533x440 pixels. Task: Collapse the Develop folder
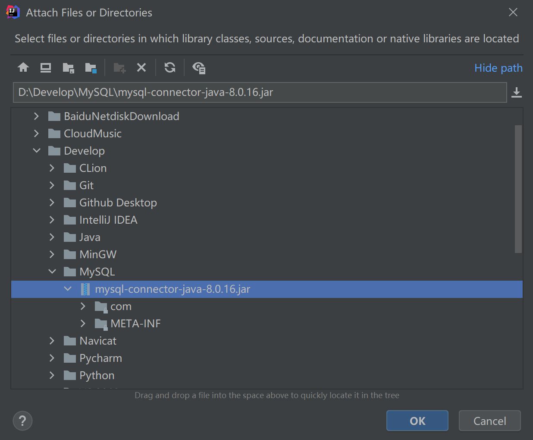(37, 151)
